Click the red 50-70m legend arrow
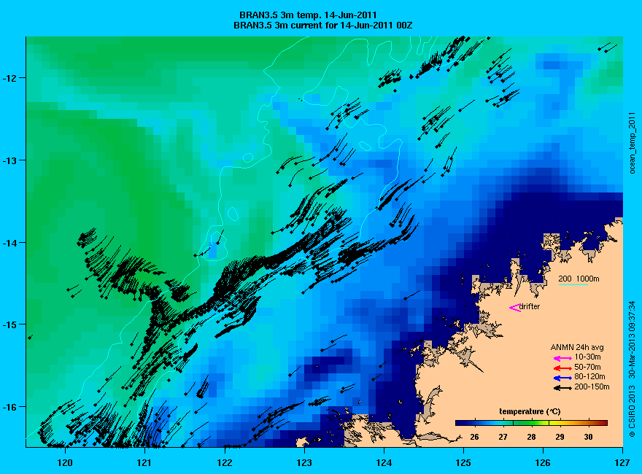642x474 pixels. 562,368
